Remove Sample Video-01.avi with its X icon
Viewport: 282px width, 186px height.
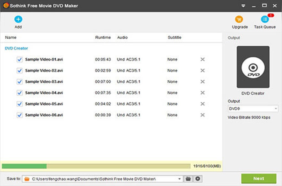coord(202,59)
